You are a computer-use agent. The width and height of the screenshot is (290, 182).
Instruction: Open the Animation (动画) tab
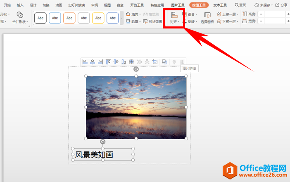click(59, 5)
